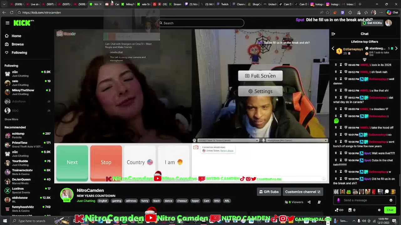Viewport: 401px width, 225px height.
Task: Open Trainwreckstv in Recommended list
Action: [x=28, y=172]
